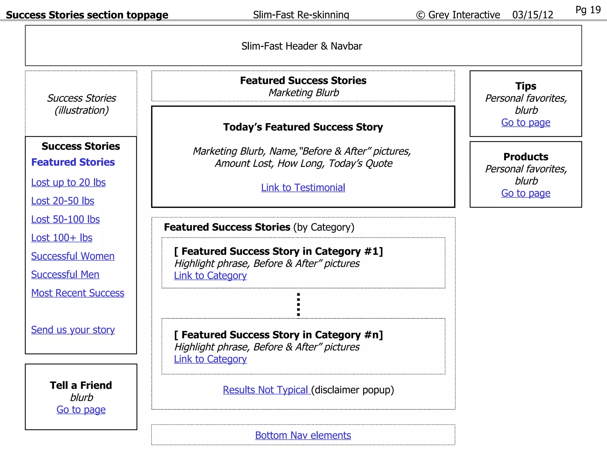Click the Today's Featured Success Story heading

click(x=303, y=127)
